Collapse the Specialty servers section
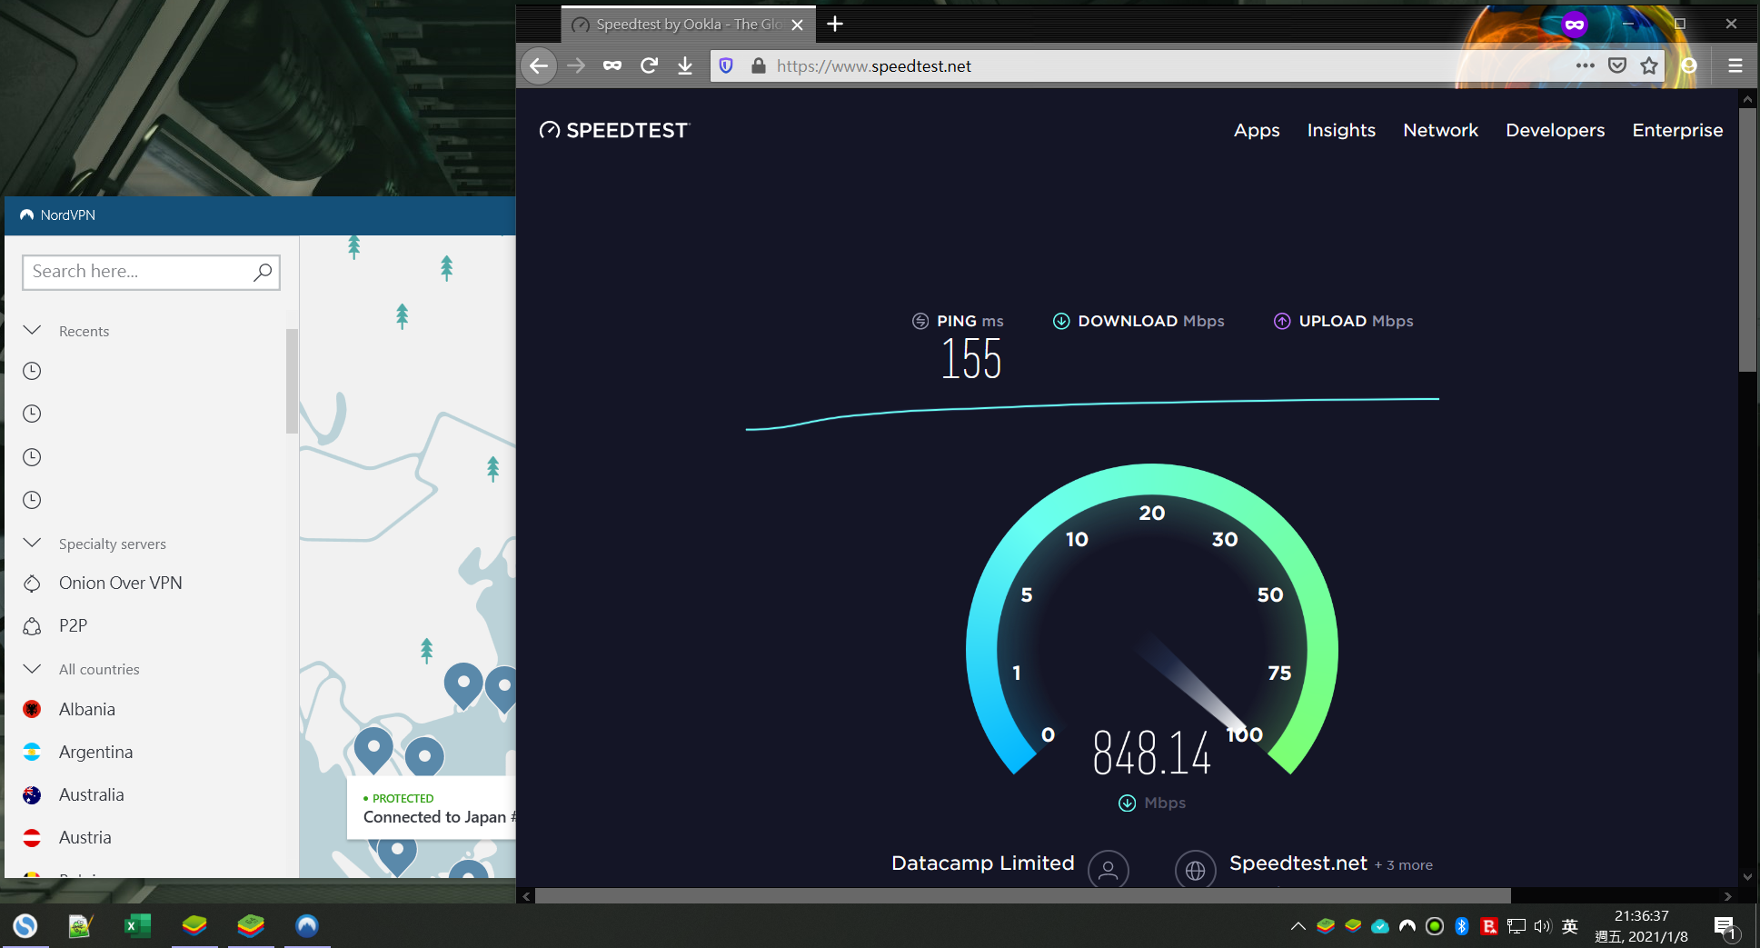 click(32, 543)
